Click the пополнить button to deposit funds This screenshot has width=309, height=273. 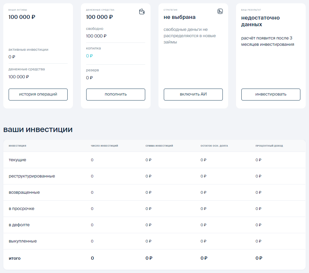point(115,94)
